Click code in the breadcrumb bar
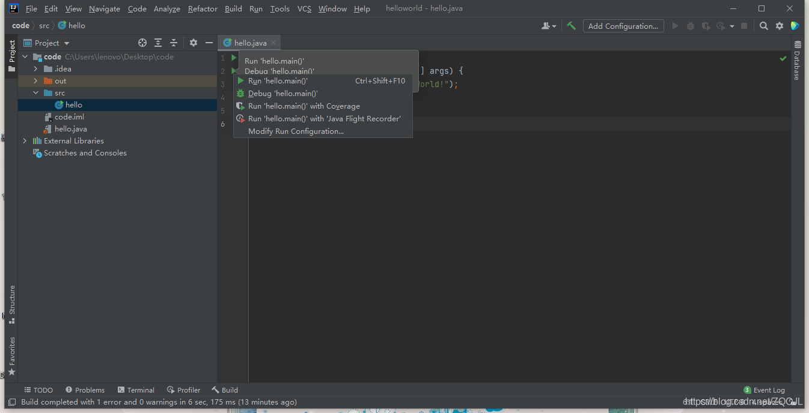This screenshot has height=413, width=809. (20, 25)
